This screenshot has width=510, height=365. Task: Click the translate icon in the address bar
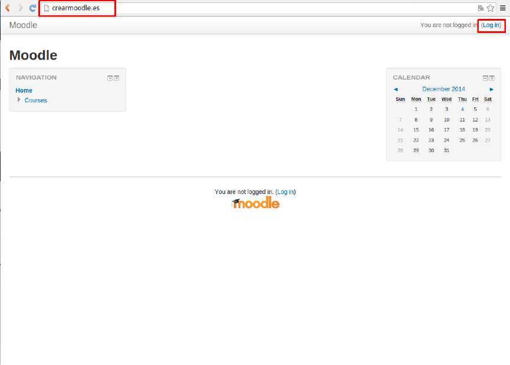coord(481,8)
